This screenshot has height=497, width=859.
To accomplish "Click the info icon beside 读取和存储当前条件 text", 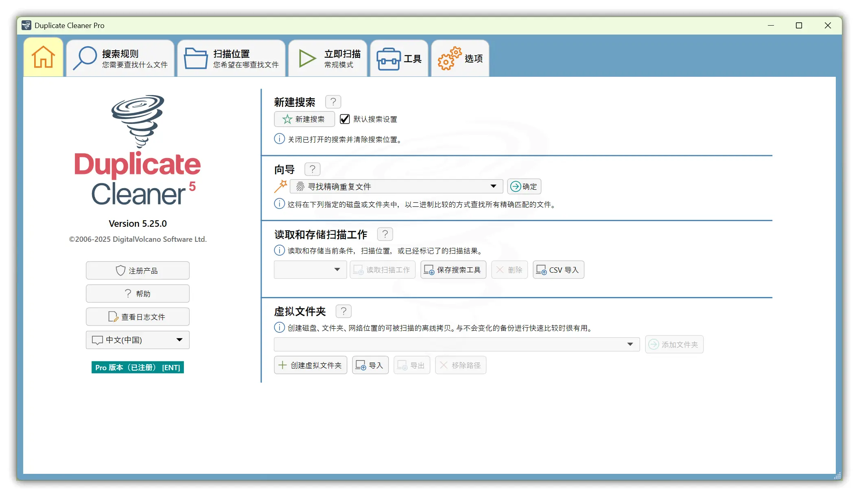I will point(279,250).
